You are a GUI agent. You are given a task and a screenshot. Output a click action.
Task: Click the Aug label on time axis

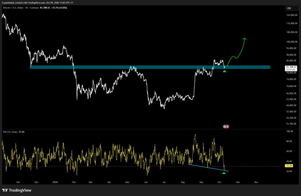pyautogui.click(x=183, y=182)
